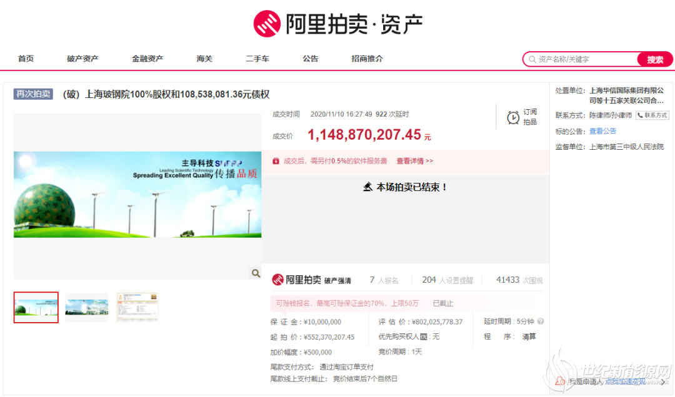Click the 7 人报名 count
The height and width of the screenshot is (397, 675).
click(384, 280)
